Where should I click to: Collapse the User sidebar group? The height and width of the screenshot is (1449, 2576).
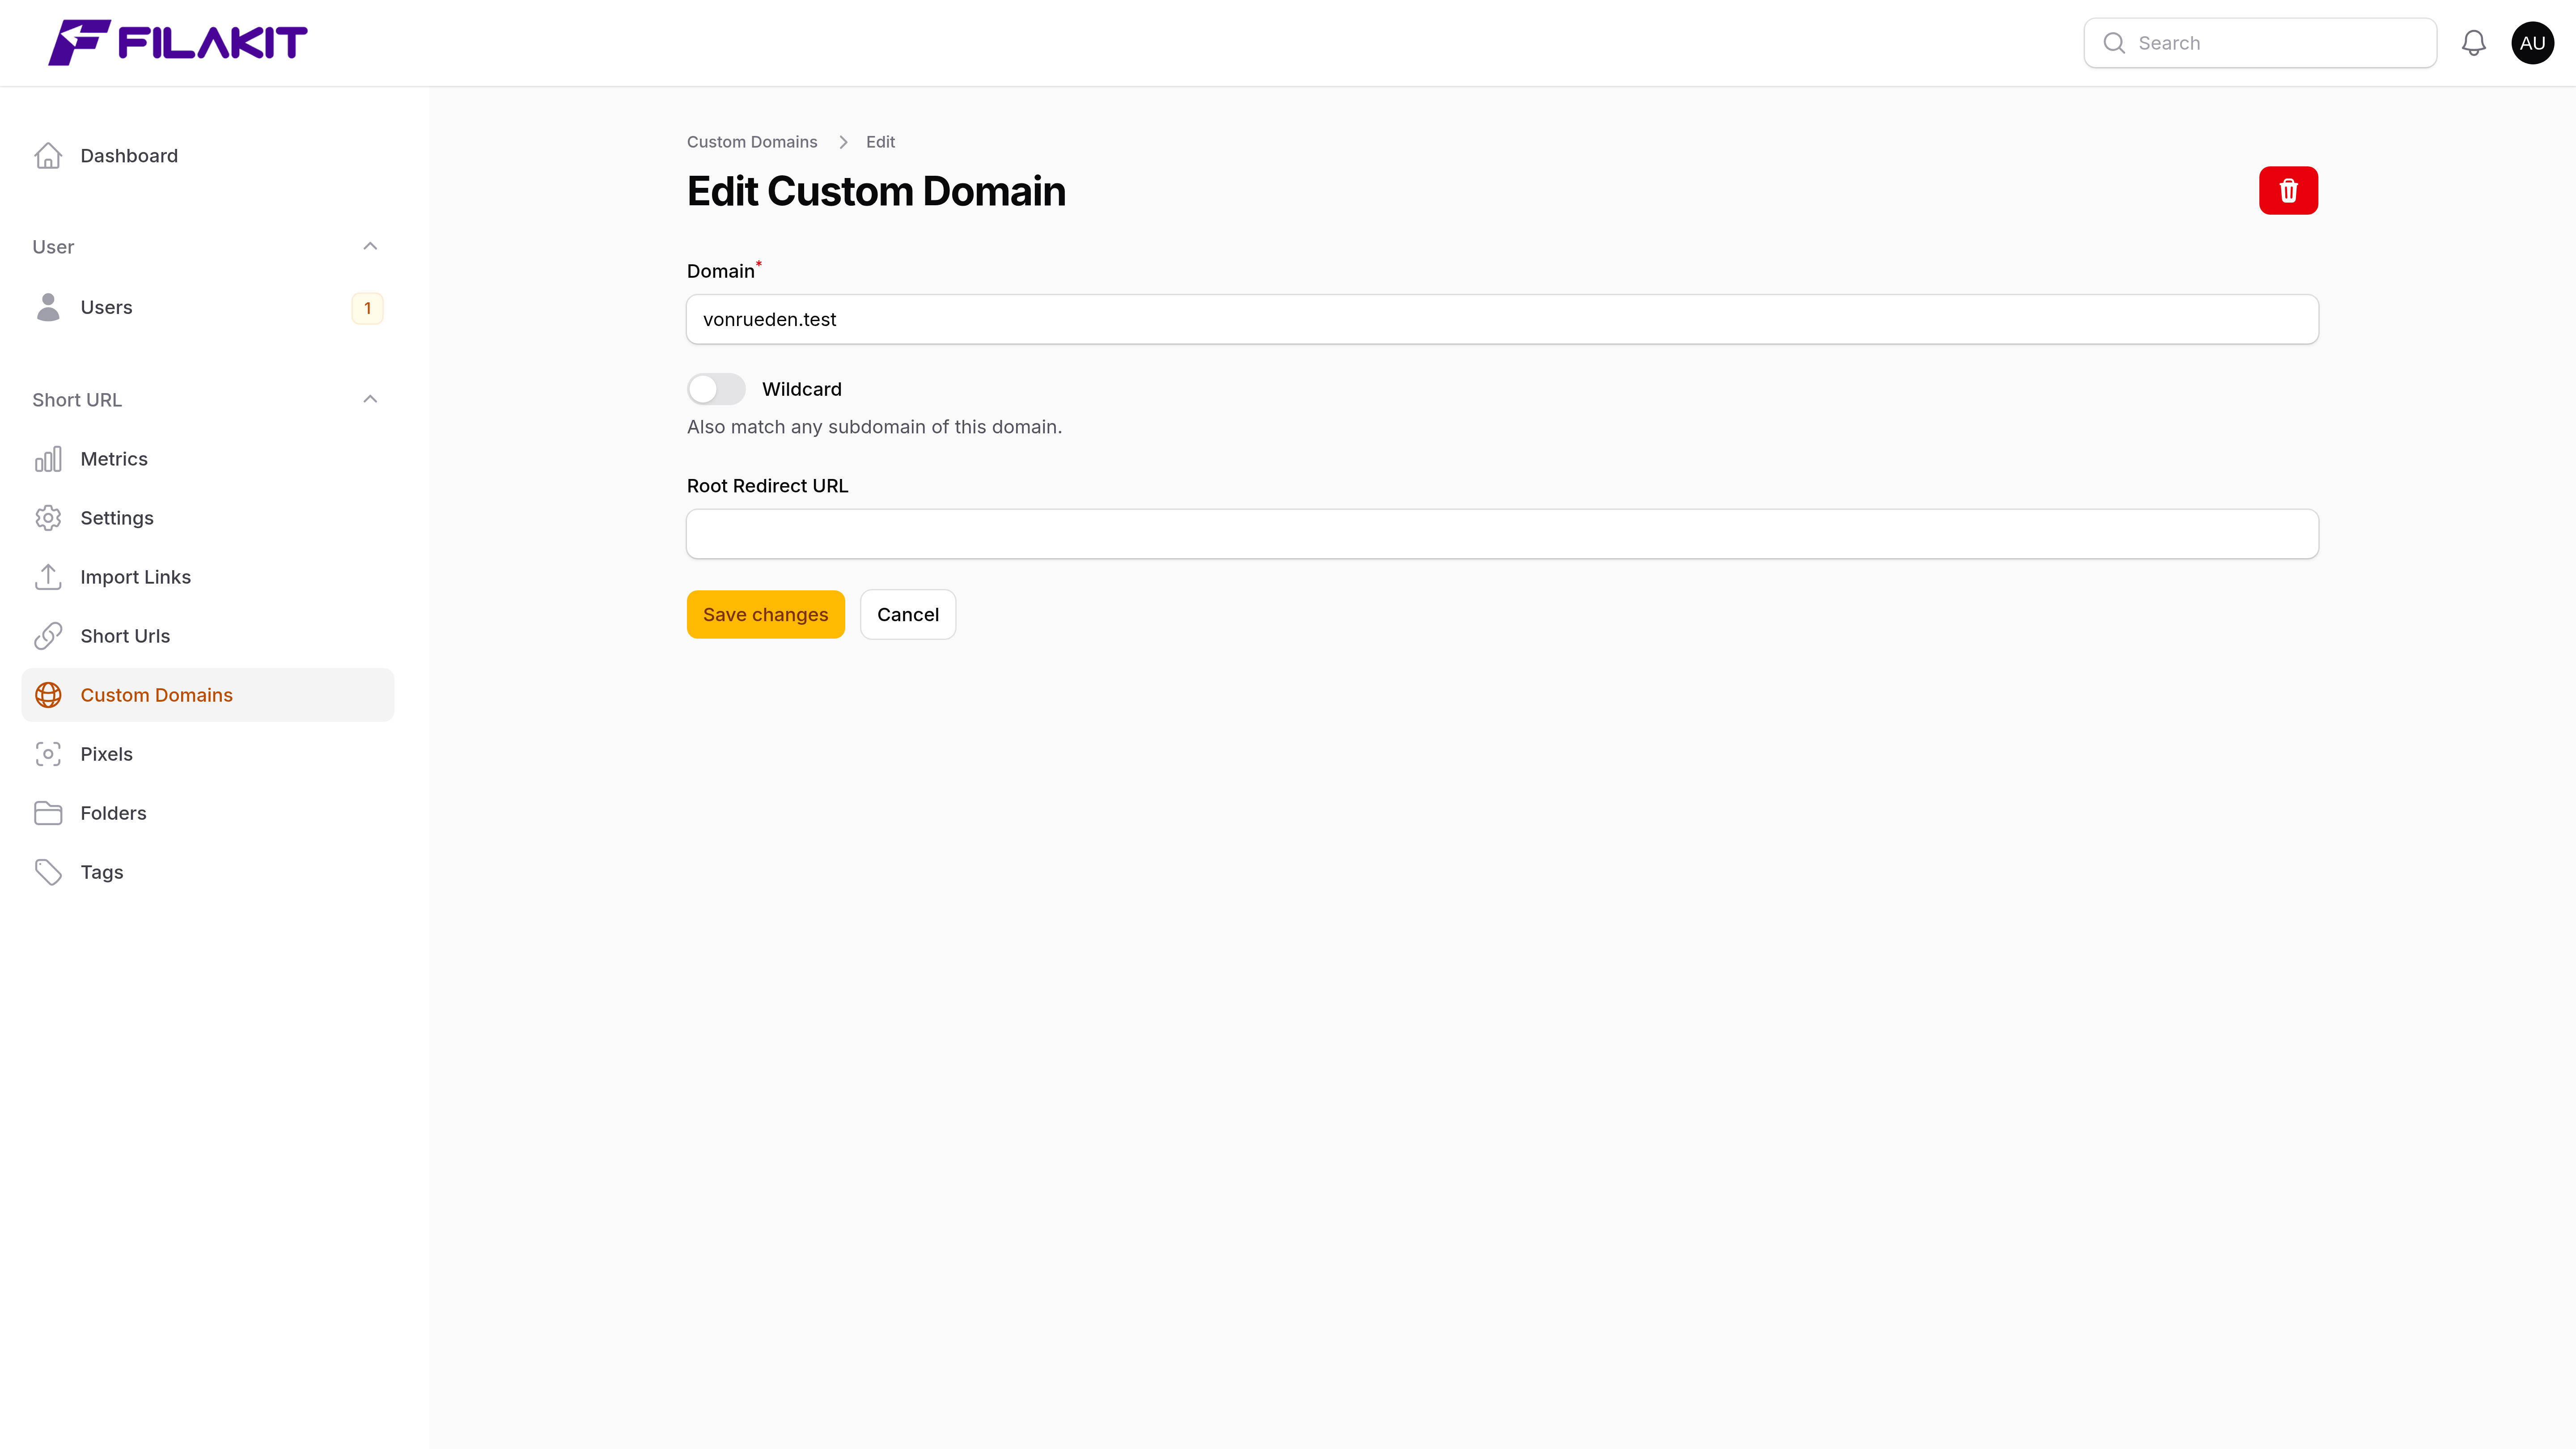click(x=370, y=247)
